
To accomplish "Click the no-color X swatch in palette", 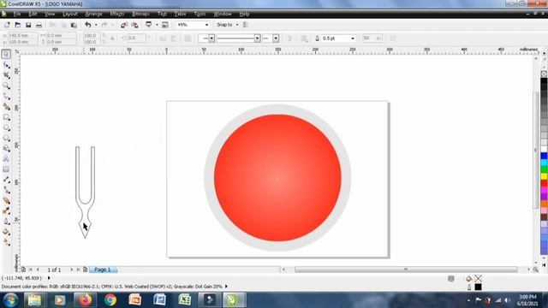I will click(x=544, y=74).
